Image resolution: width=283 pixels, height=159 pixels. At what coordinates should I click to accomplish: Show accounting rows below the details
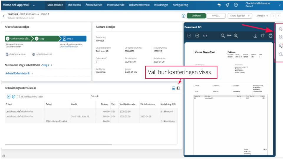[x=173, y=88]
